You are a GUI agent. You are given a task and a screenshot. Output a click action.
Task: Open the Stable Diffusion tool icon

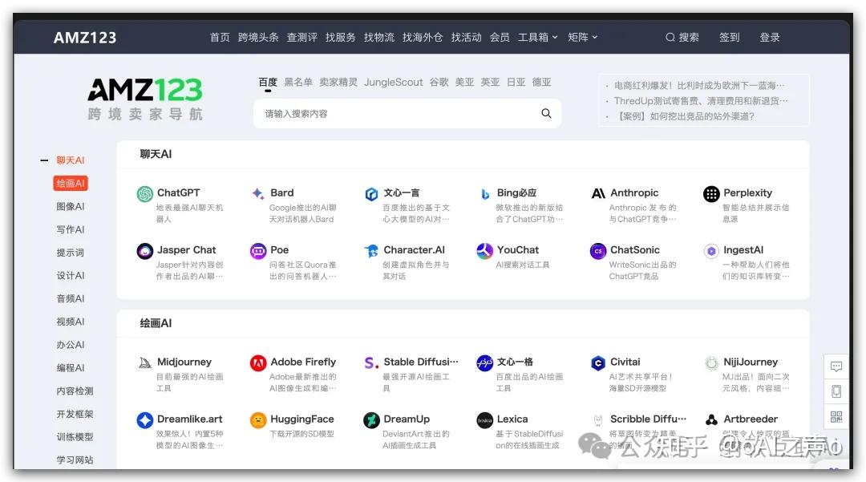(371, 362)
